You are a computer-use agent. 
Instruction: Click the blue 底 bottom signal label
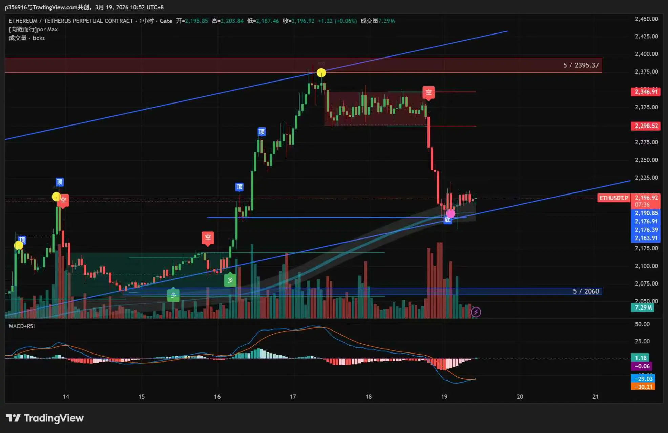[447, 220]
